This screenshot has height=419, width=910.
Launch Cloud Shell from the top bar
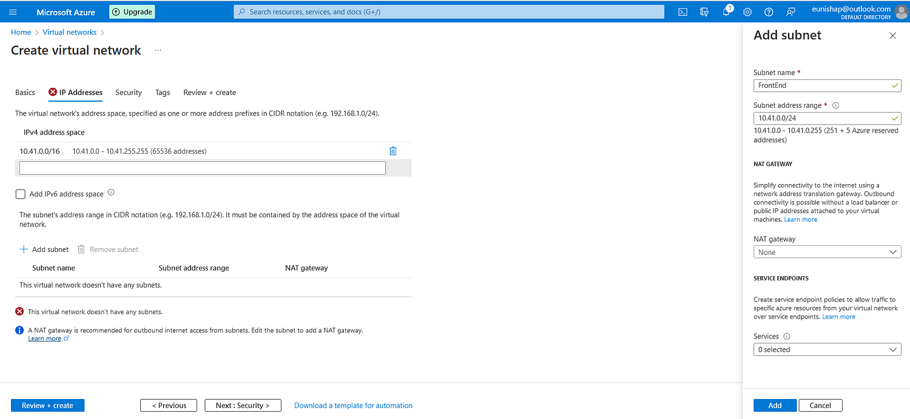pos(682,12)
